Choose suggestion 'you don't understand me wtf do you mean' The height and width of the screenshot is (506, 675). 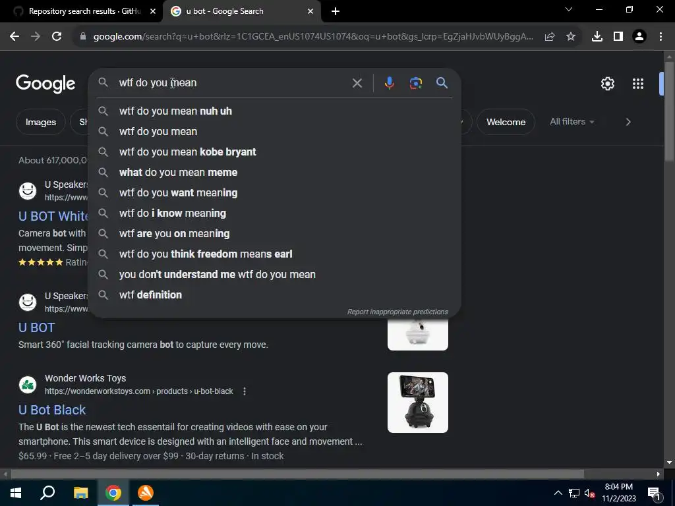pyautogui.click(x=275, y=275)
